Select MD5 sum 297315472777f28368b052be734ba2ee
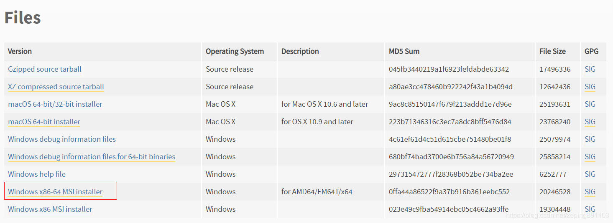The height and width of the screenshot is (223, 613). tap(451, 174)
